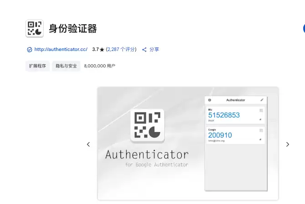Open the 2,287 个评分 ratings link
305x204 pixels.
[x=121, y=50]
